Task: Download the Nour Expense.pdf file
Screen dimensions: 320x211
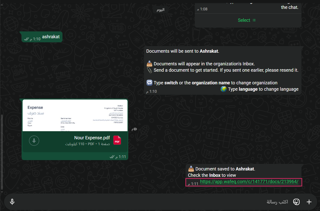Action: tap(34, 141)
